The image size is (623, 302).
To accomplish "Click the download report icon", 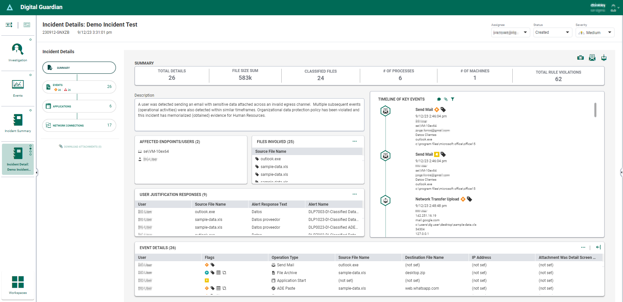I will [x=604, y=58].
